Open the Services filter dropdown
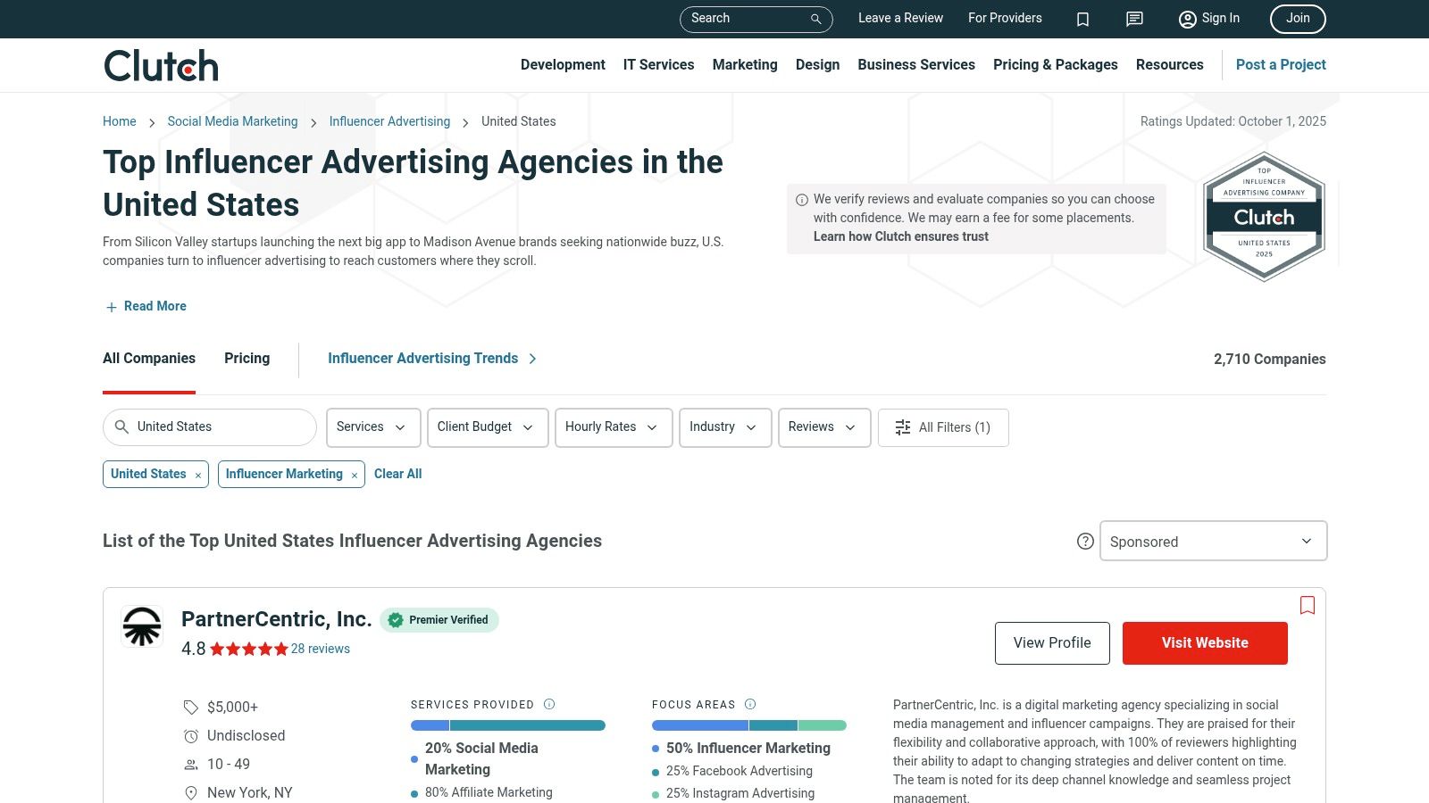 click(x=372, y=427)
